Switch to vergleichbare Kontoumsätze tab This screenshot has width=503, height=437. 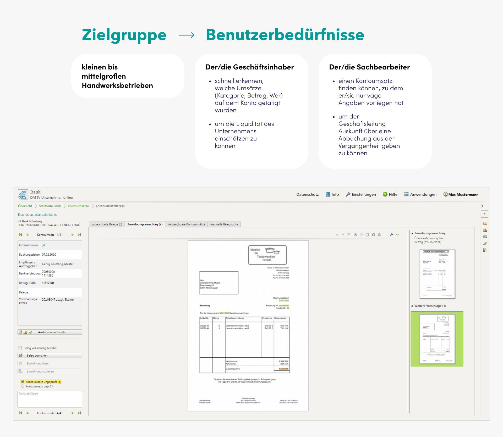[x=186, y=224]
